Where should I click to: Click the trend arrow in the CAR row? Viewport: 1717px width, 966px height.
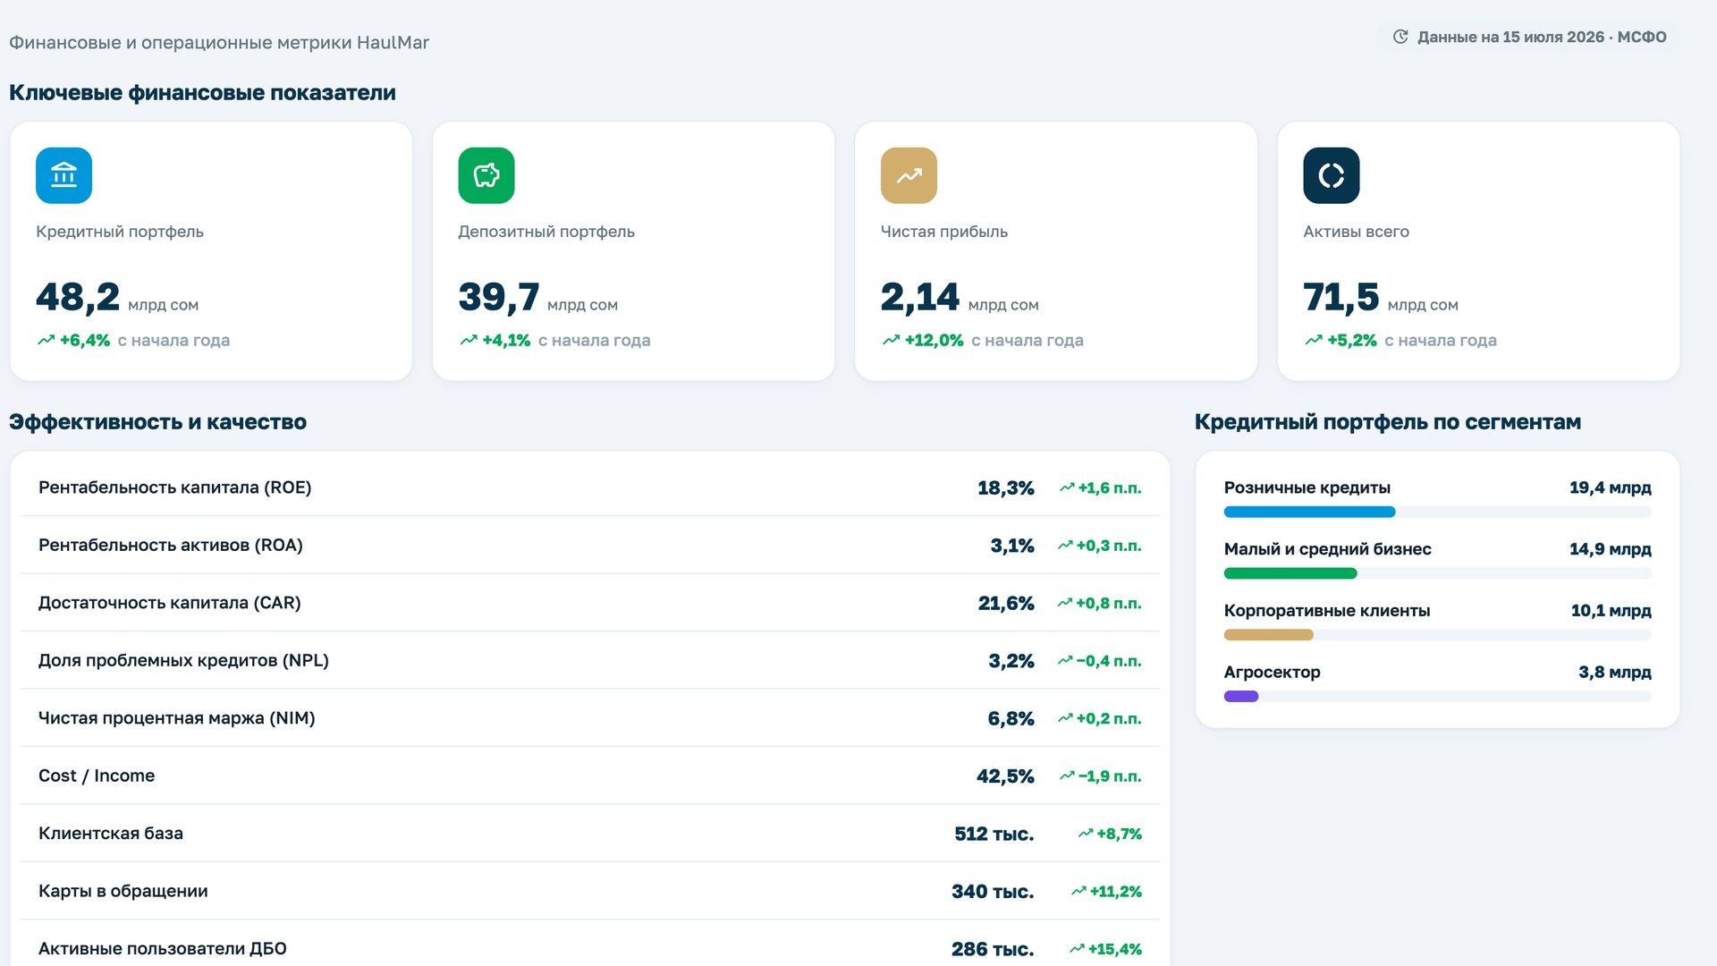[x=1064, y=603]
